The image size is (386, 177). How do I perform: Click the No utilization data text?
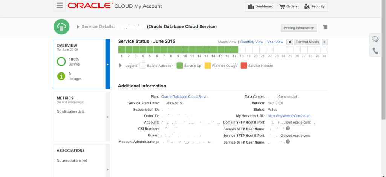[71, 111]
